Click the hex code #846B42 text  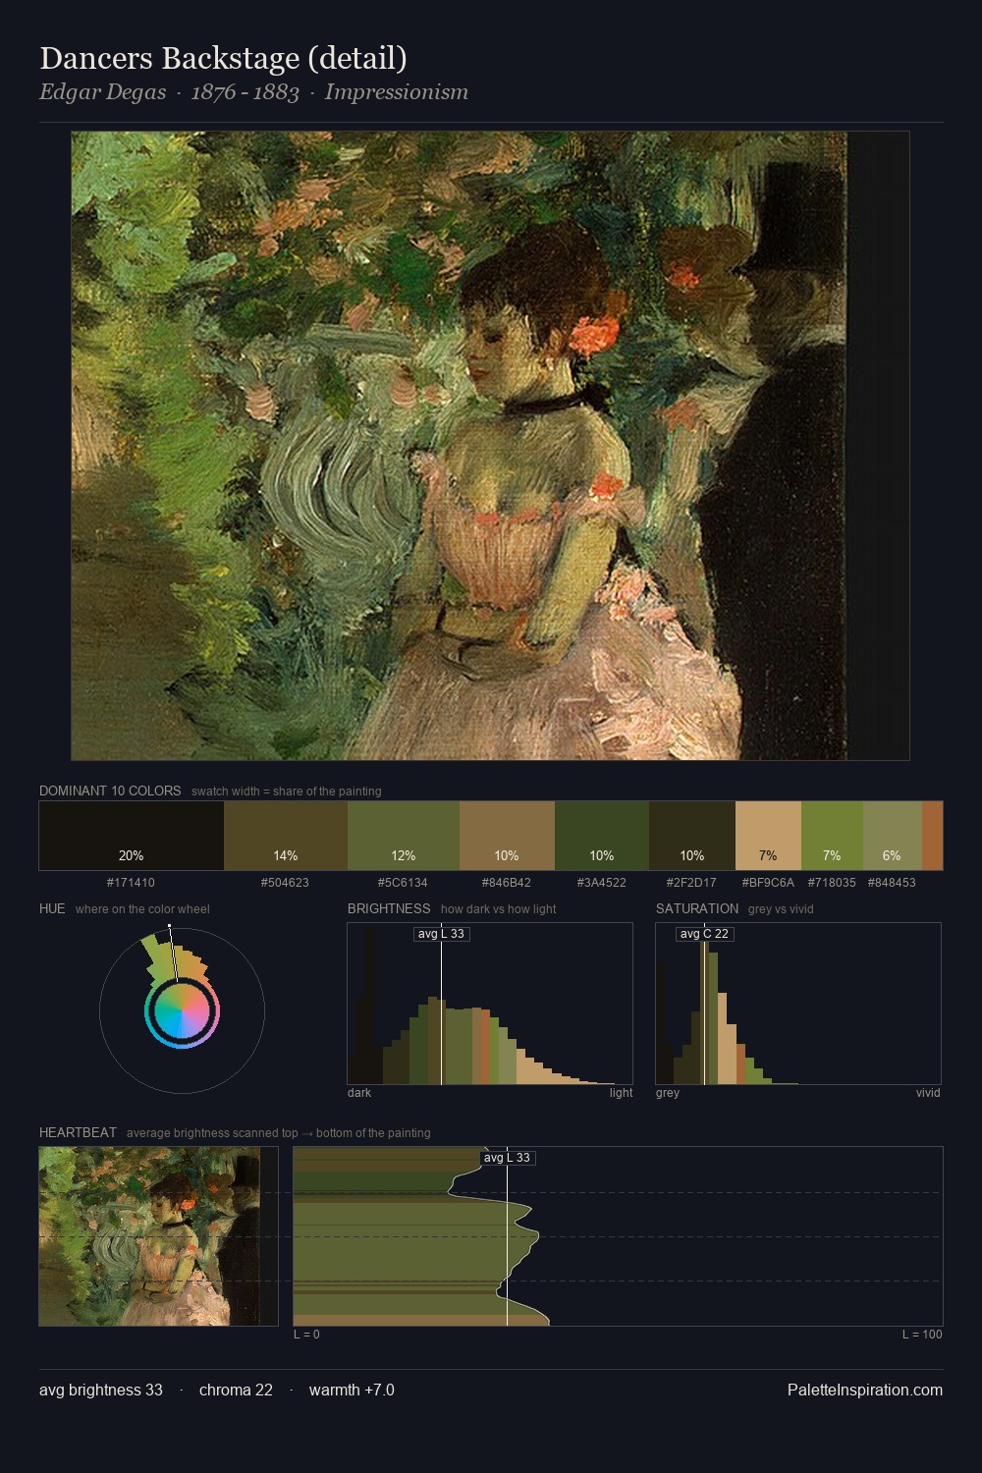(x=506, y=883)
